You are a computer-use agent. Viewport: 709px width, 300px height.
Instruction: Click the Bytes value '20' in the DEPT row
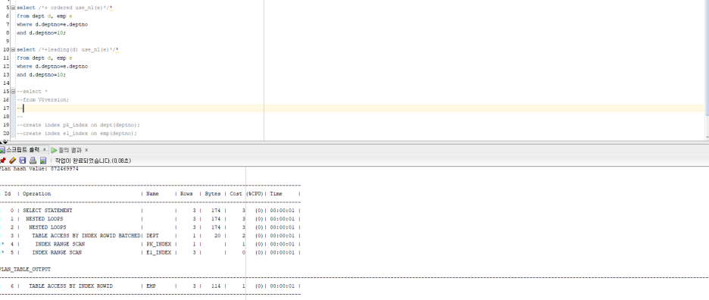[x=217, y=236]
